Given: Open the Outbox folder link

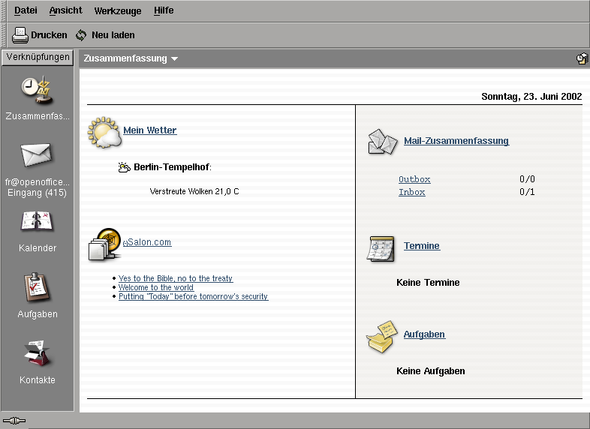Looking at the screenshot, I should (x=414, y=179).
